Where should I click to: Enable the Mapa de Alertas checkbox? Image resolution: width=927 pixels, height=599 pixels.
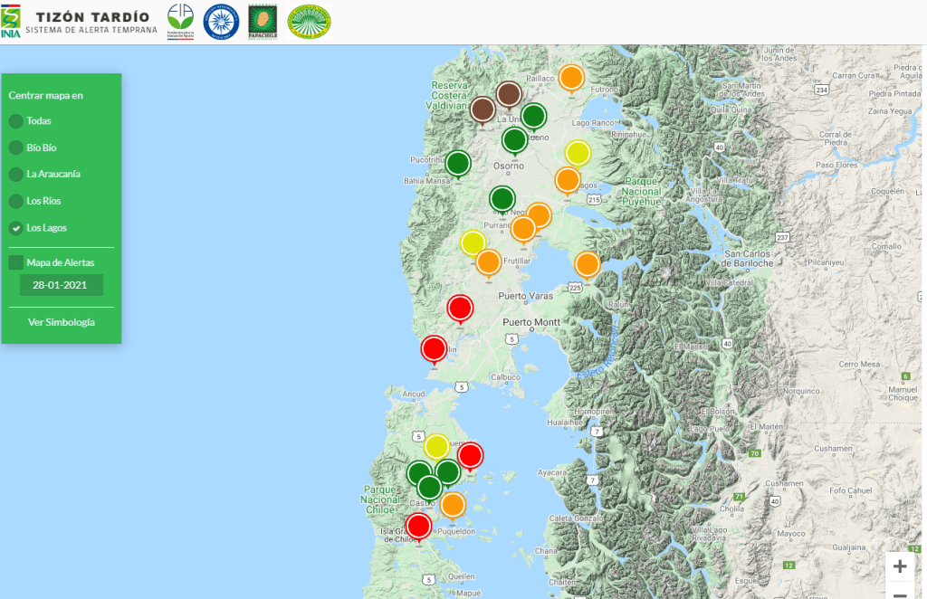(x=16, y=262)
